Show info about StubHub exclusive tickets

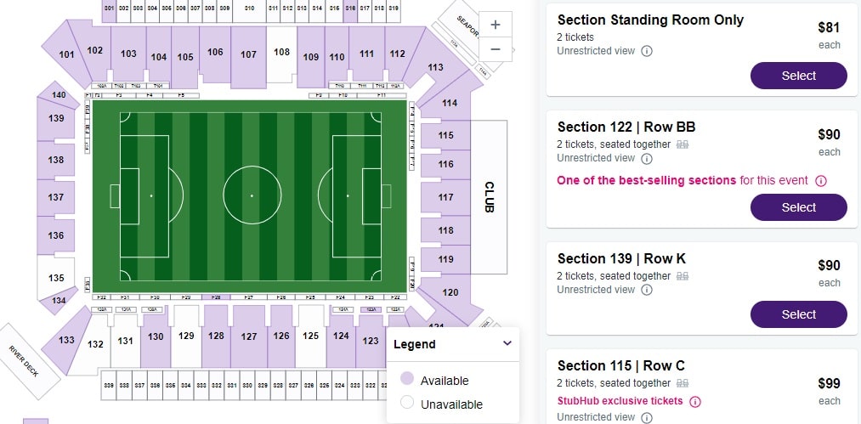pos(695,401)
